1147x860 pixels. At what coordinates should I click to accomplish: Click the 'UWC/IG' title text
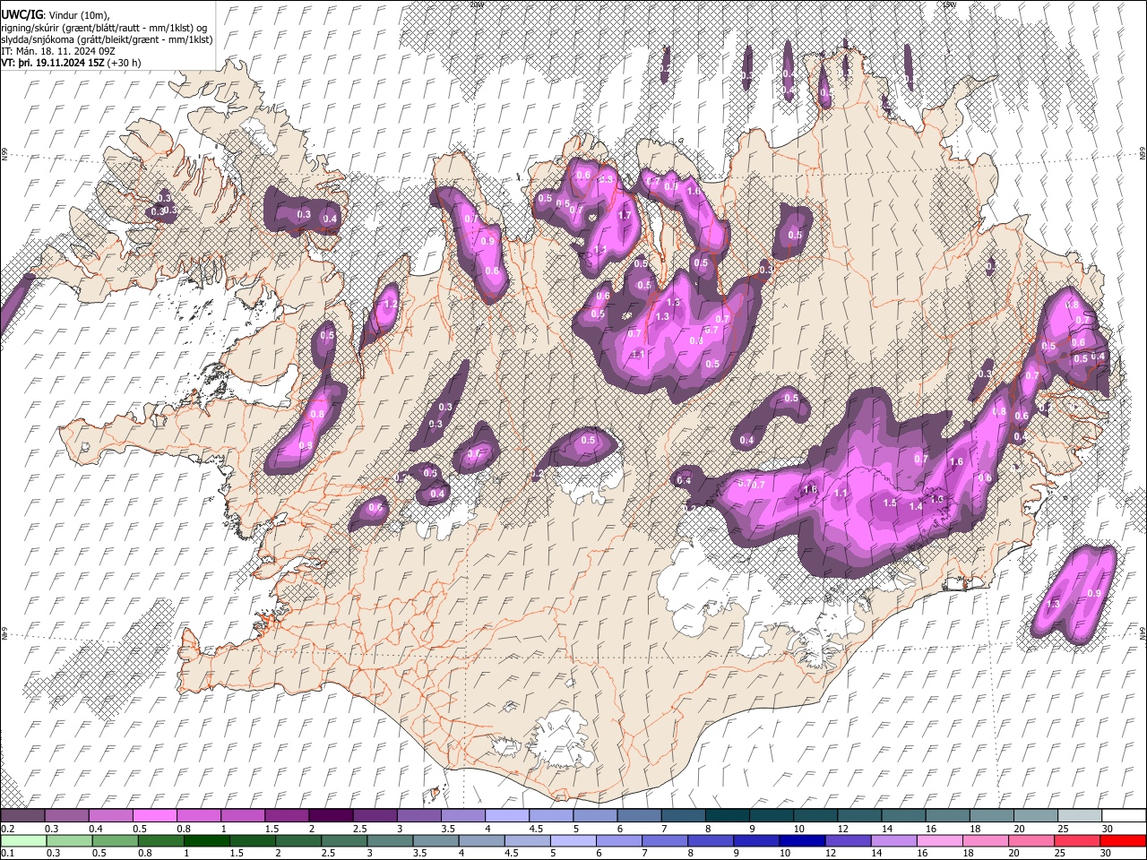pos(22,15)
